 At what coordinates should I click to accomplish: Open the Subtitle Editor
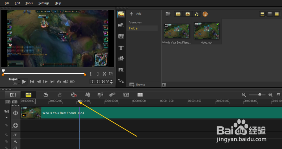pyautogui.click(x=126, y=95)
